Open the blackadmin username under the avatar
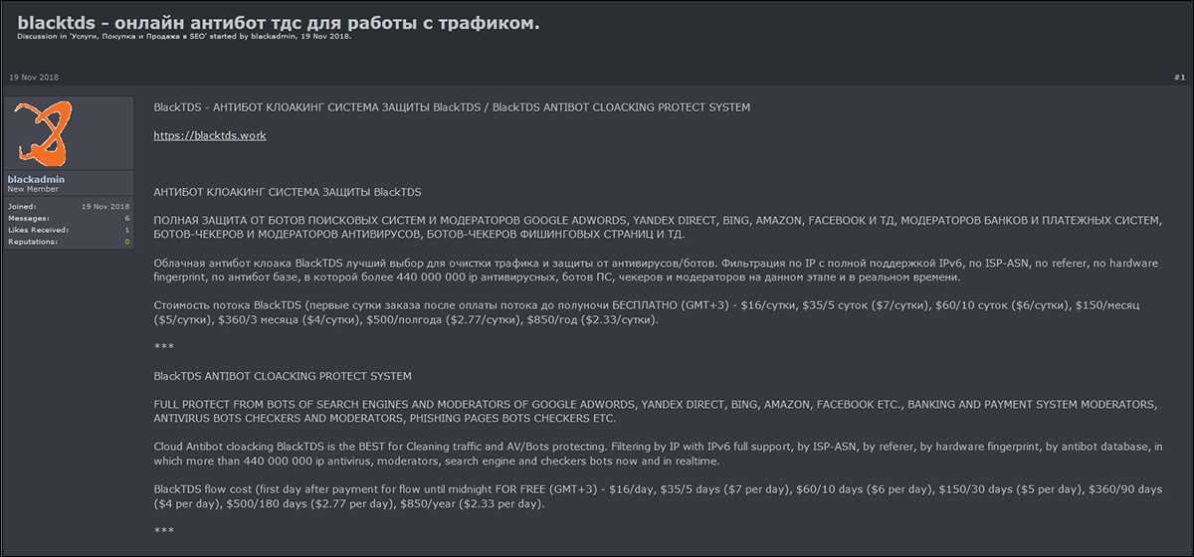 (x=36, y=179)
